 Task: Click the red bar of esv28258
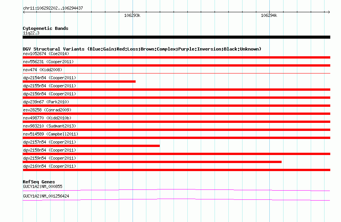tap(176, 114)
